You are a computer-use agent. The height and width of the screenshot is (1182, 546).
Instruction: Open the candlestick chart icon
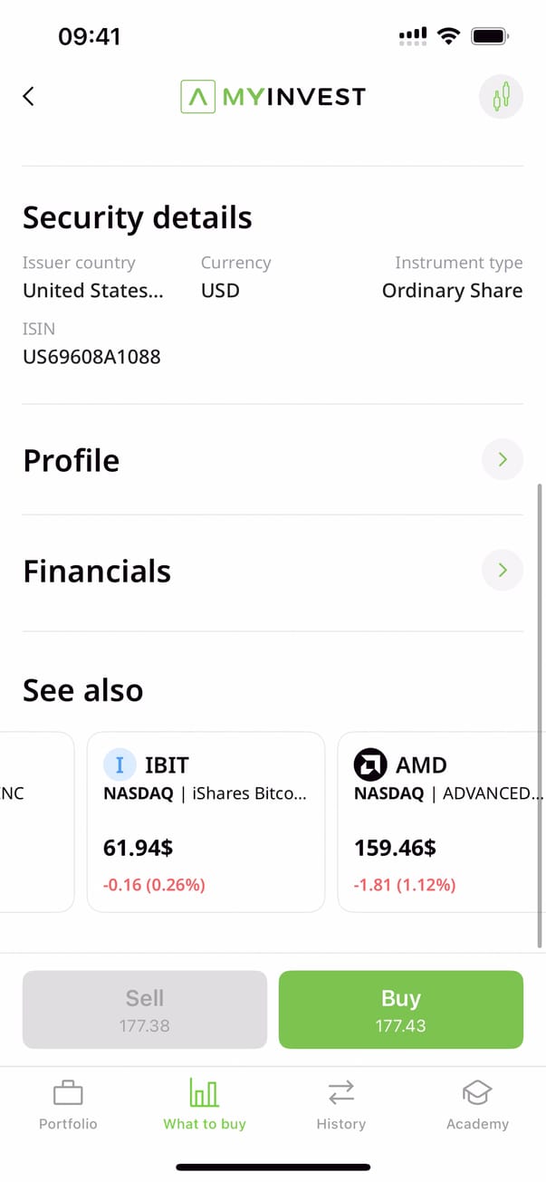501,96
